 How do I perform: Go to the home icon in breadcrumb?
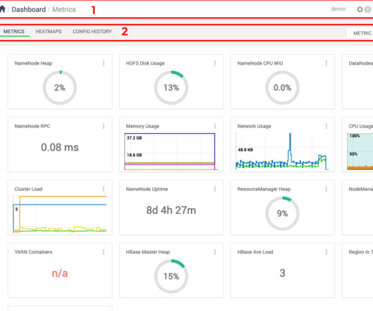(x=2, y=9)
